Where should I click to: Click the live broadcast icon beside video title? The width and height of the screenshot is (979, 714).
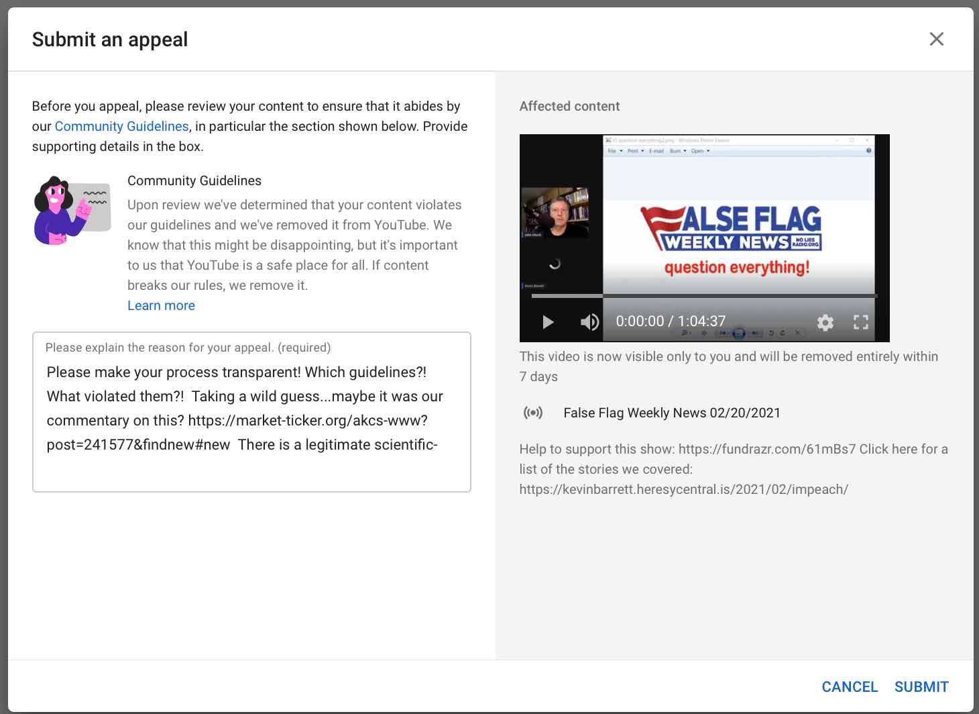533,413
